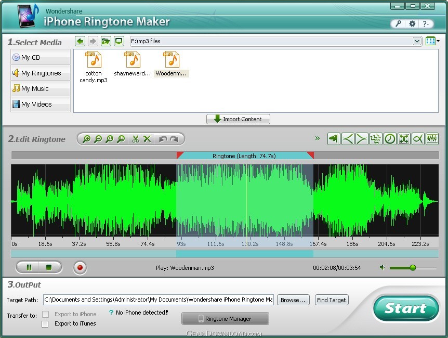
Task: Open the help question mark menu
Action: tap(426, 24)
